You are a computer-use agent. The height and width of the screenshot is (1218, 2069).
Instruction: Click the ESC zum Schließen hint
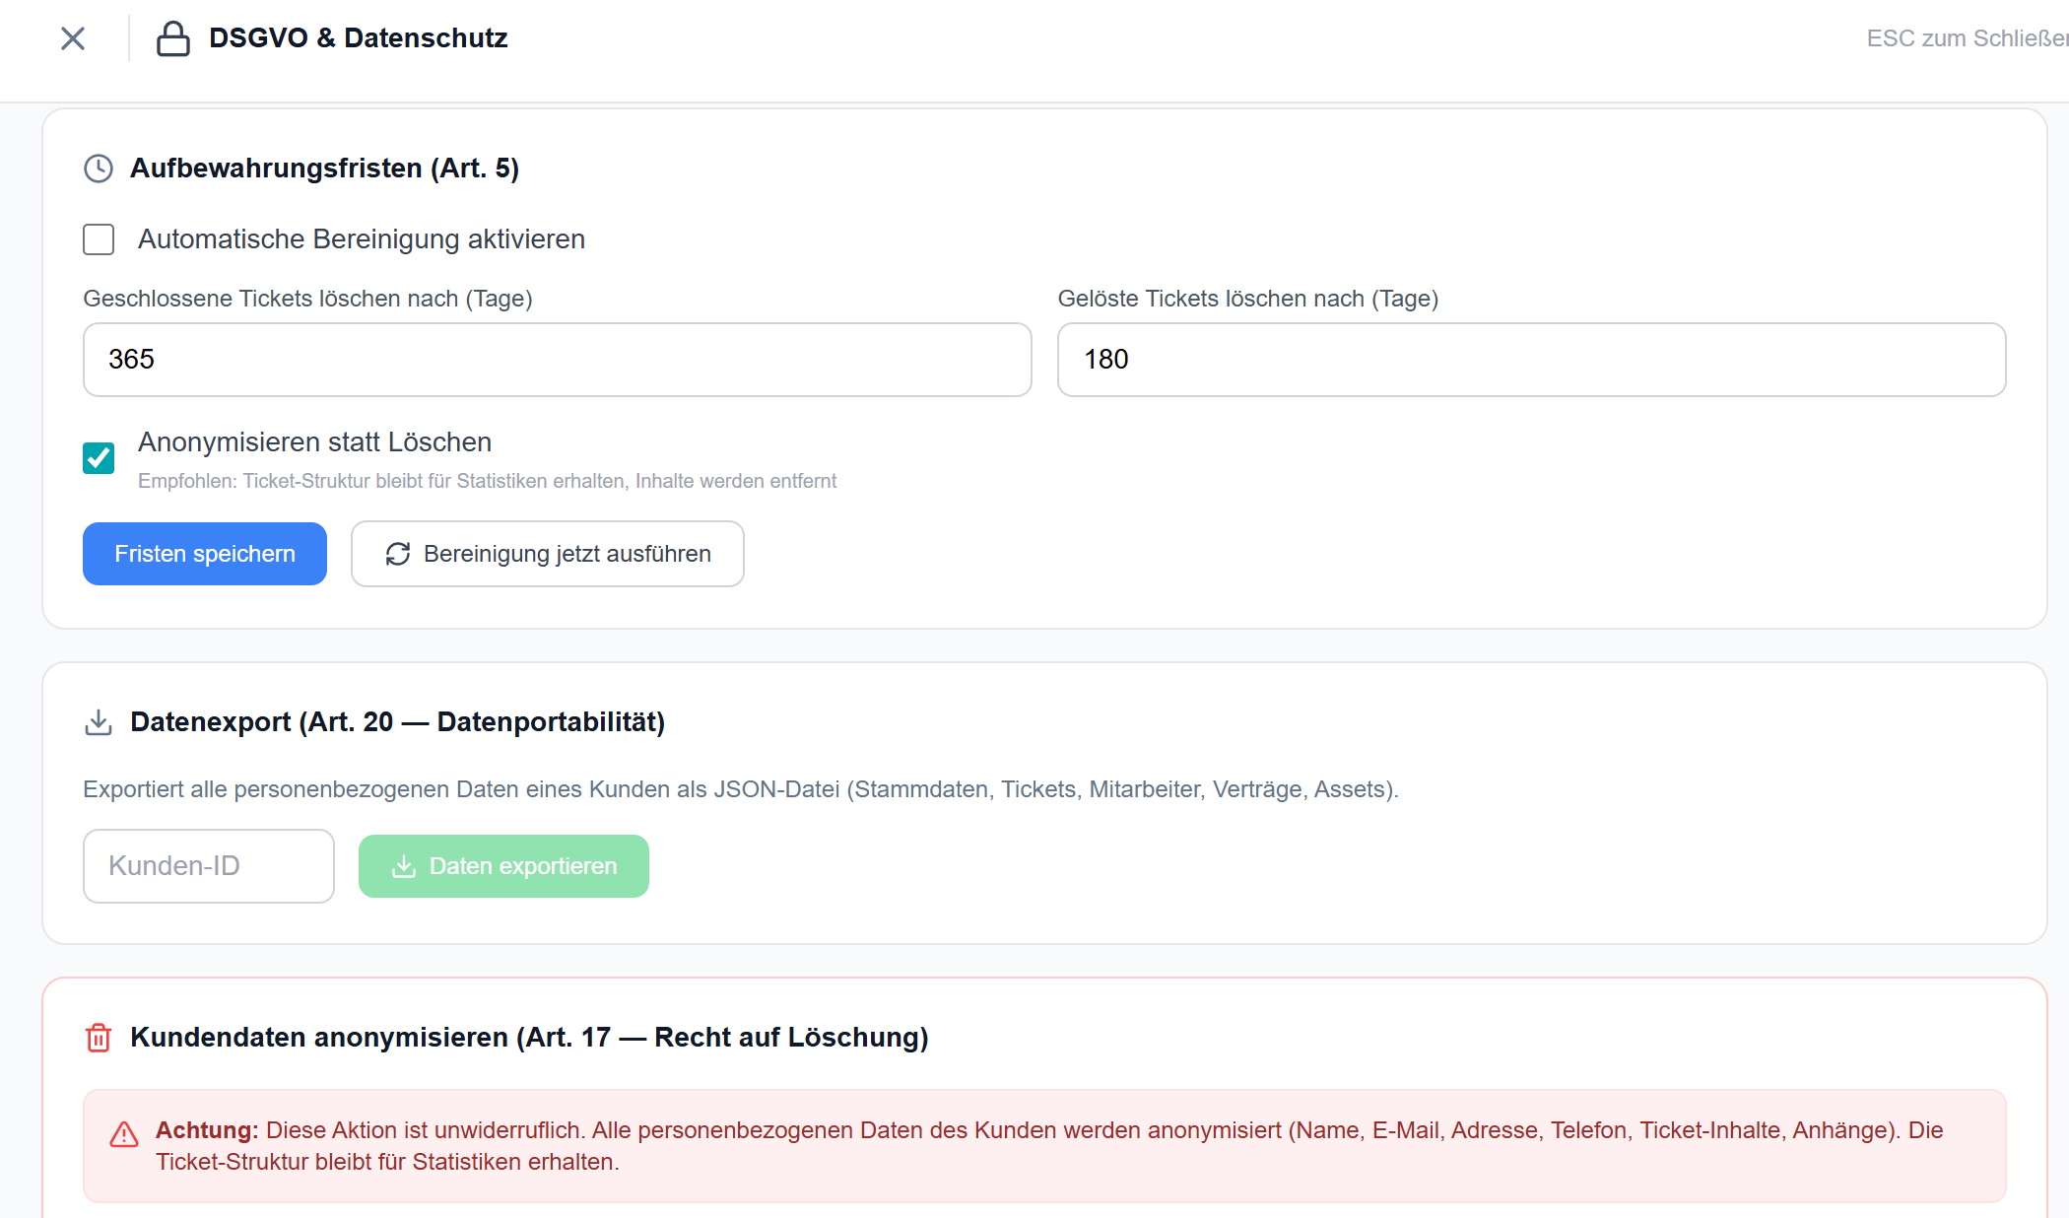pyautogui.click(x=1965, y=38)
